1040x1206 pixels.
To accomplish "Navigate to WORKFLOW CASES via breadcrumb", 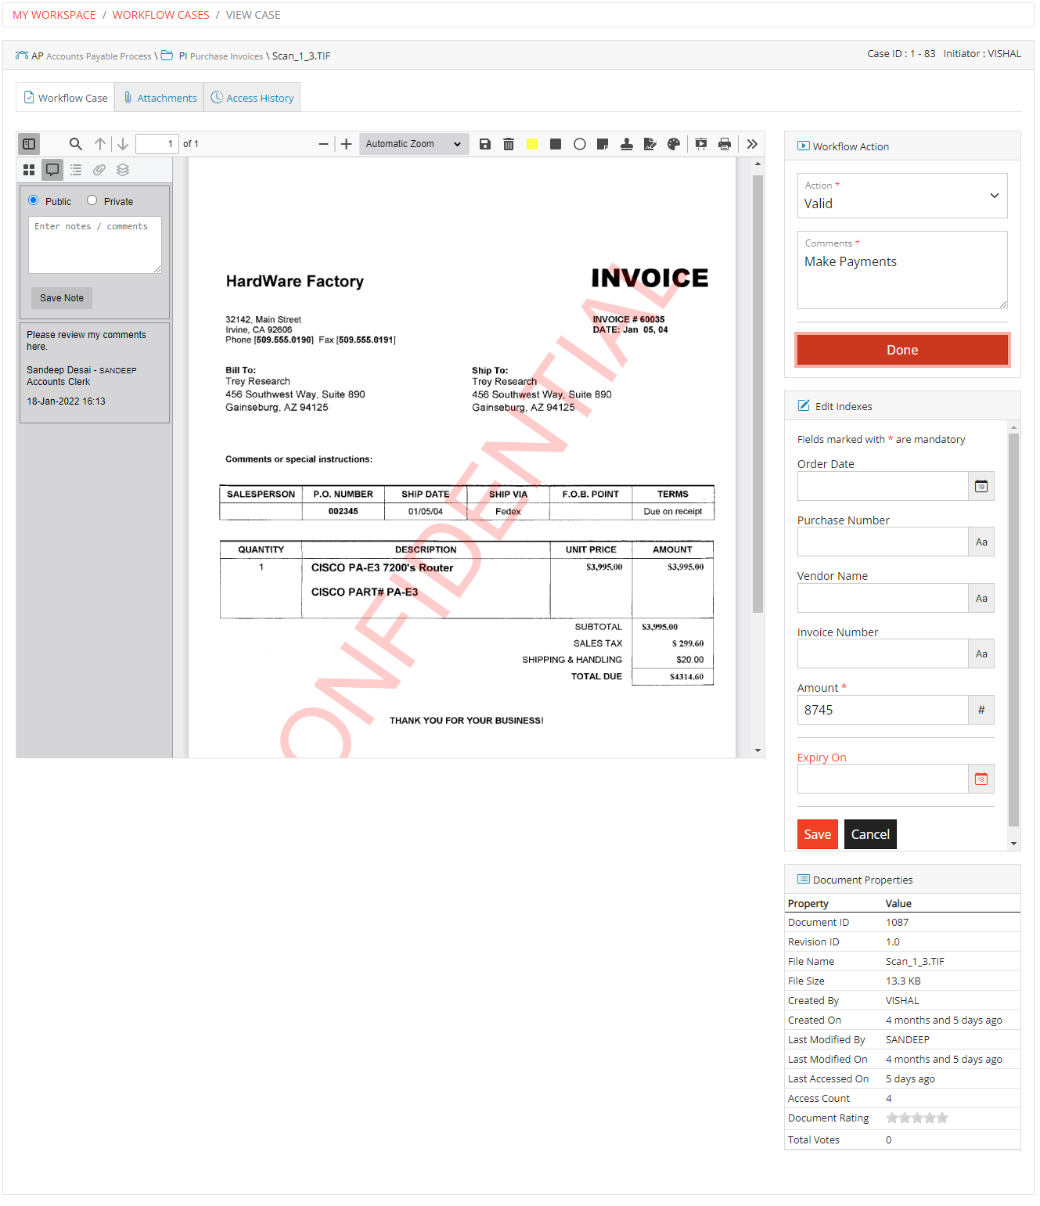I will pos(160,14).
